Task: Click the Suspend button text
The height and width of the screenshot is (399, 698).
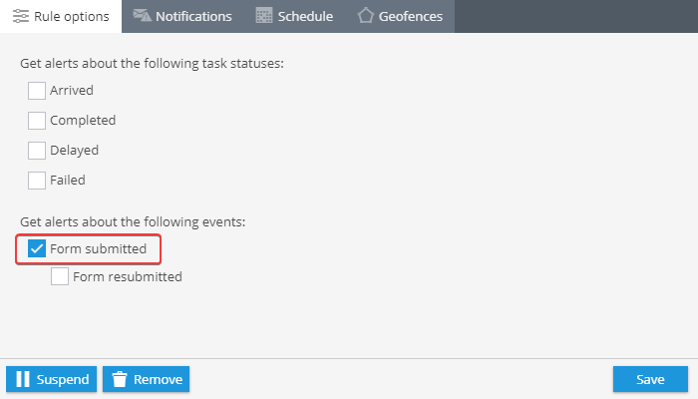Action: (x=63, y=379)
